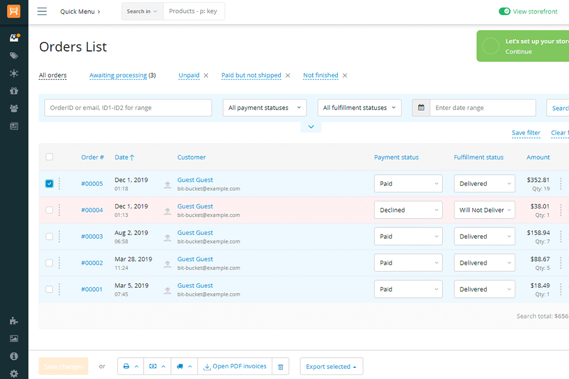The width and height of the screenshot is (569, 379).
Task: Change fulfillment status of order #00003
Action: (484, 236)
